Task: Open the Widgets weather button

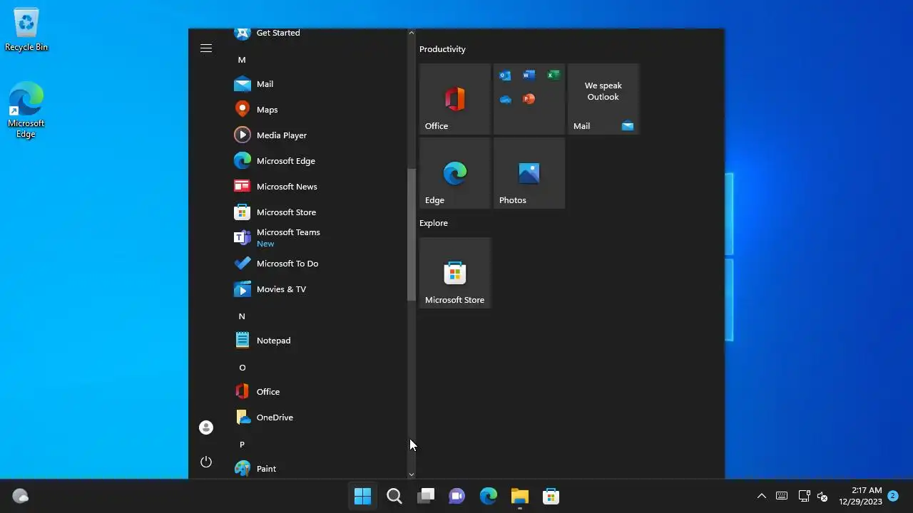Action: tap(21, 496)
